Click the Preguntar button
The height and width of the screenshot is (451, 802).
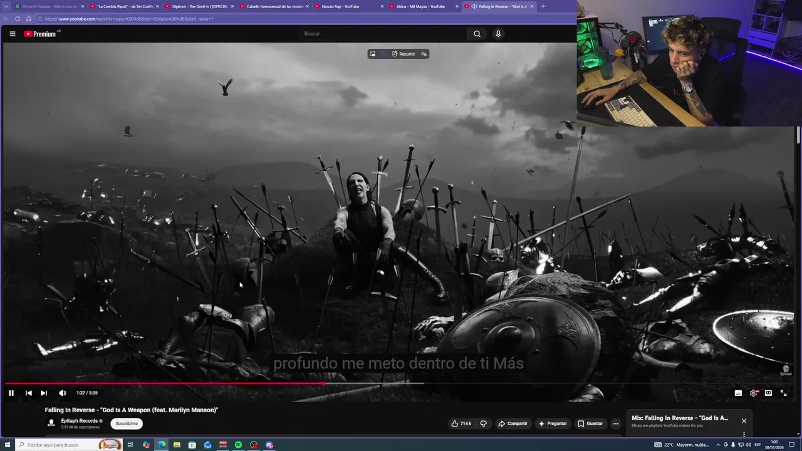tap(552, 423)
